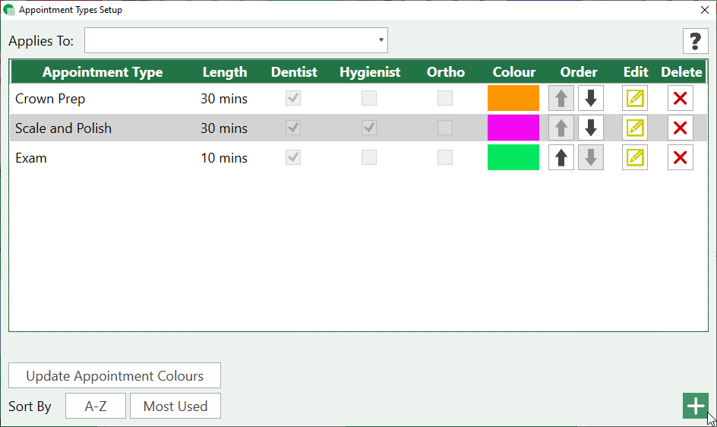Open the Applies To dropdown
The width and height of the screenshot is (717, 427).
[x=236, y=40]
